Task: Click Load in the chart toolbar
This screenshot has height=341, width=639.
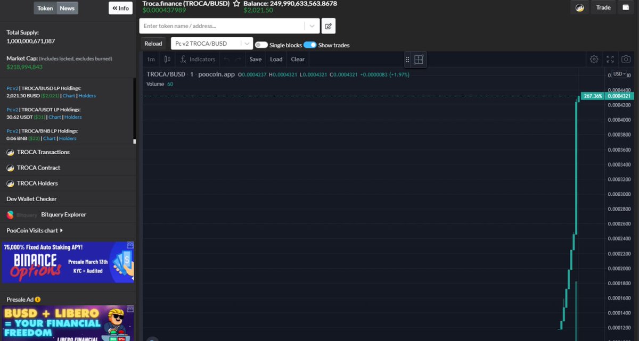Action: pos(276,59)
